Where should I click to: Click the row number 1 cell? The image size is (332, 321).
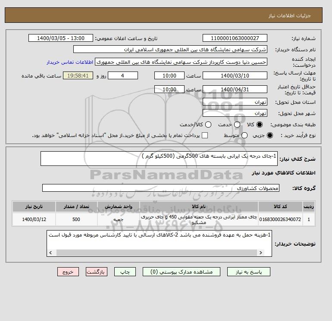[x=309, y=219]
